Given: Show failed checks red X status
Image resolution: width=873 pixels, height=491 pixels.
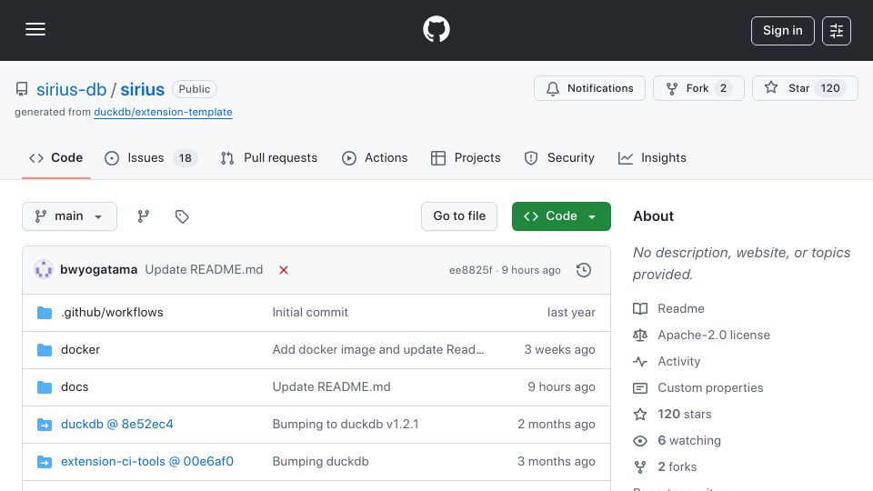Looking at the screenshot, I should click(284, 270).
